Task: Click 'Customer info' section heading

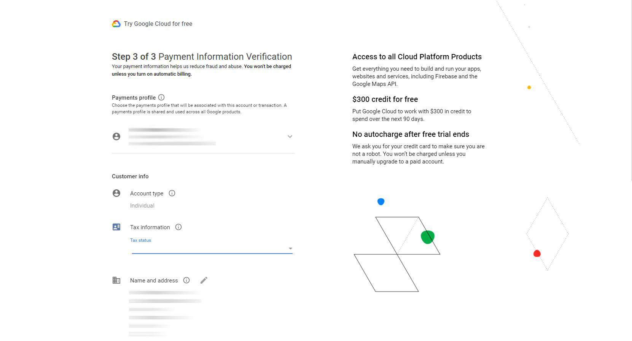Action: click(130, 176)
